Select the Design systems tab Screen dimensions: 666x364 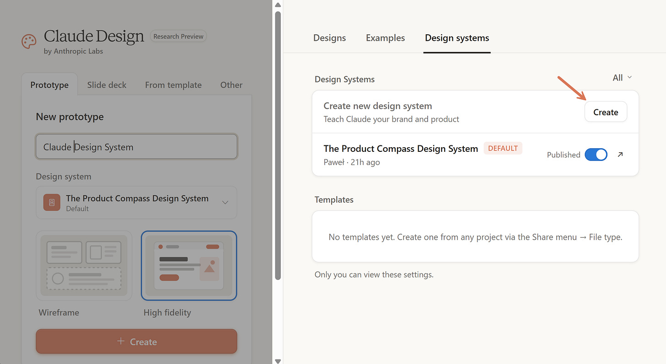(457, 38)
